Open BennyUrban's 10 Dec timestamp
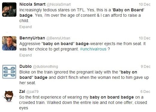The image size is (156, 112). coord(145,38)
